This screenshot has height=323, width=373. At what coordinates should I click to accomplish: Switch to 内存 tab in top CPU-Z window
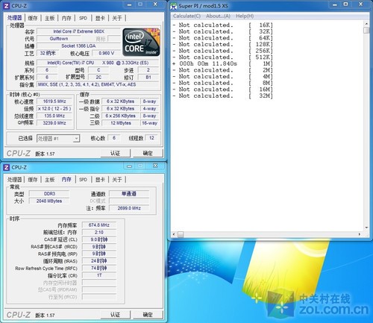pos(66,18)
